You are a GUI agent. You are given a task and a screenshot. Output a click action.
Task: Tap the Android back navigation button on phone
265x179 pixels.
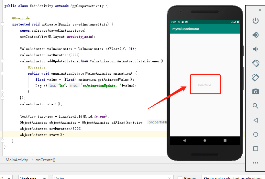184,140
